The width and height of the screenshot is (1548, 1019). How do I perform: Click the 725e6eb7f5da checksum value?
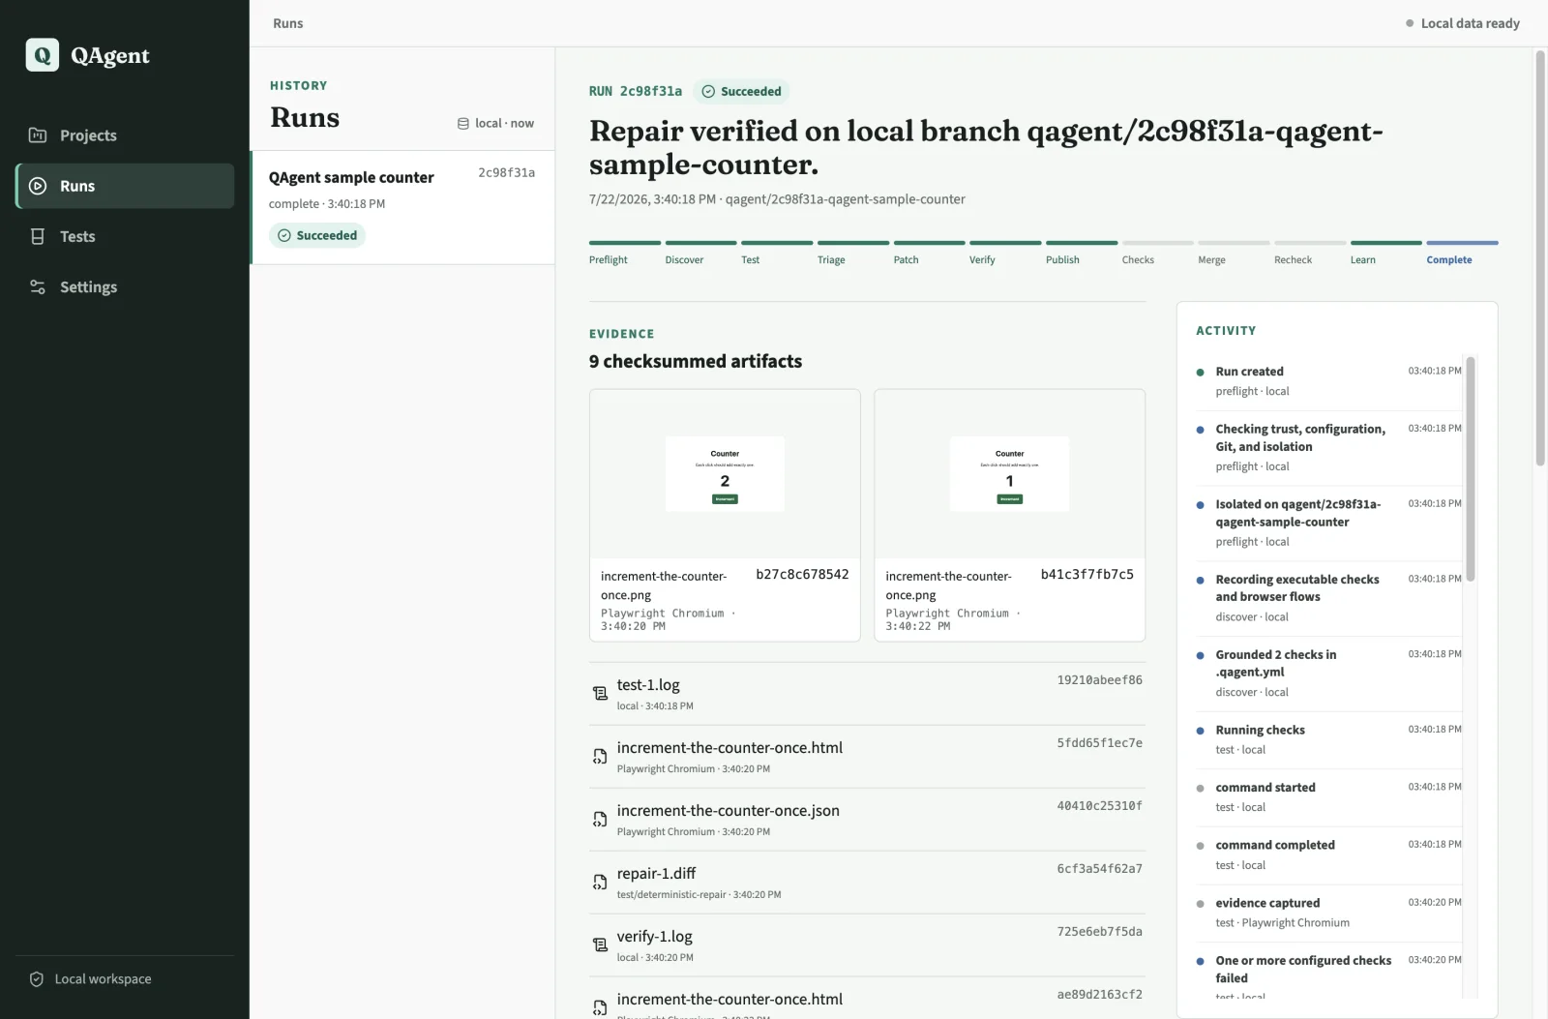[x=1099, y=932]
